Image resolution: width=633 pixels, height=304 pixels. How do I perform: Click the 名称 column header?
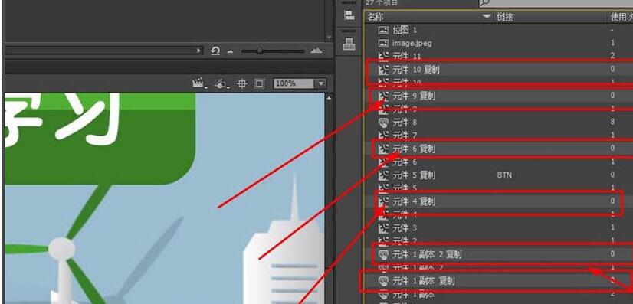(376, 17)
